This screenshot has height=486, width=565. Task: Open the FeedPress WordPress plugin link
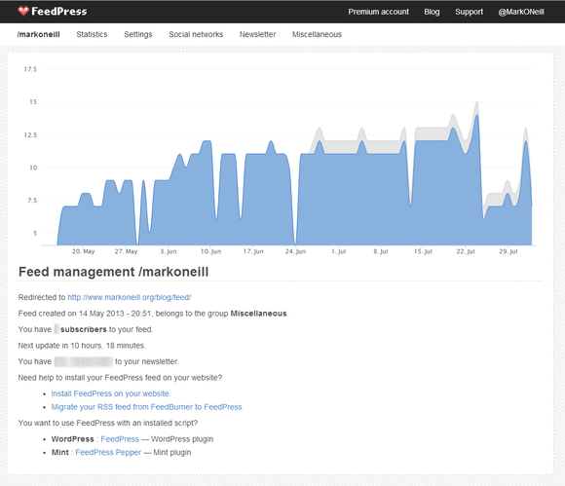tap(120, 439)
